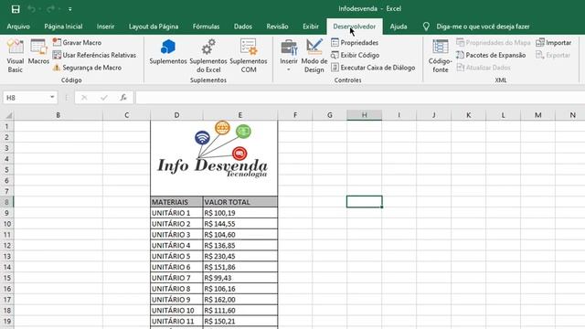The image size is (585, 329).
Task: Click the formula bar Enter checkmark
Action: (103, 98)
